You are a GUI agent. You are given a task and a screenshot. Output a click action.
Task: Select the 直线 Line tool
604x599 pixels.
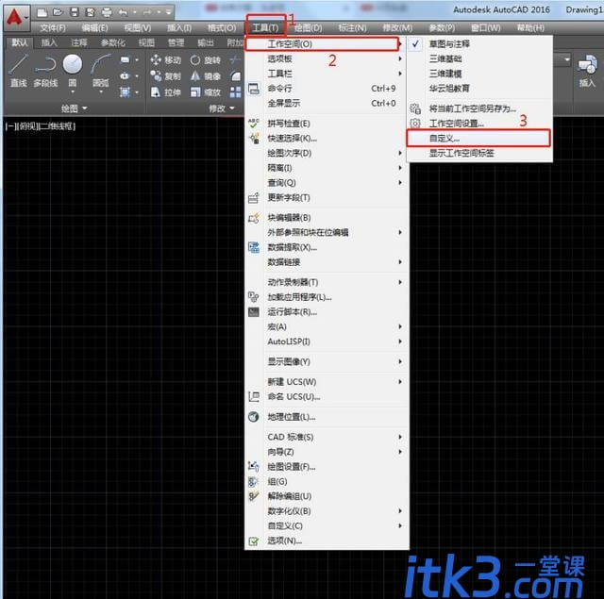click(x=18, y=71)
